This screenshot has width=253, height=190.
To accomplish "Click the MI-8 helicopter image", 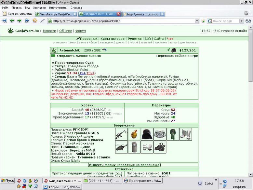I will click(121, 147).
